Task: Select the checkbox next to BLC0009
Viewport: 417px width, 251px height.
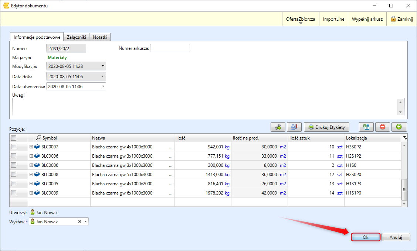Action: tap(14, 193)
